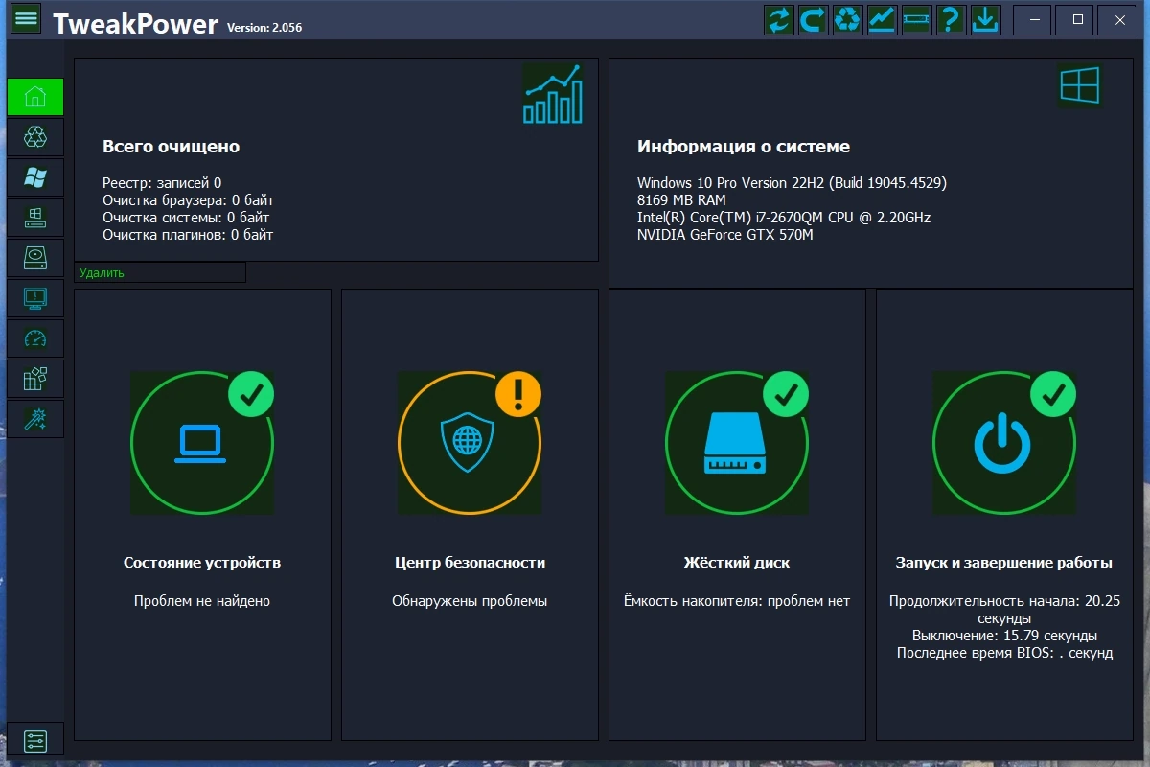The height and width of the screenshot is (767, 1150).
Task: Open the magic wand sidebar icon
Action: click(35, 419)
